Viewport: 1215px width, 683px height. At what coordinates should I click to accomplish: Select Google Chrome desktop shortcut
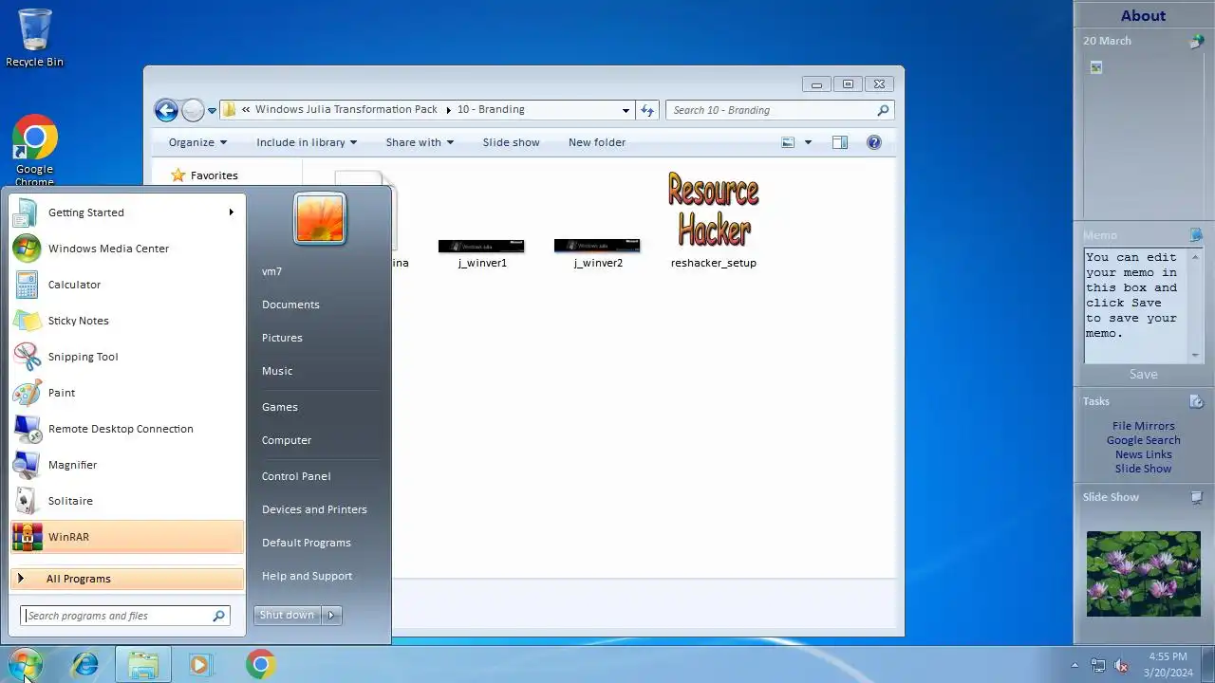35,152
